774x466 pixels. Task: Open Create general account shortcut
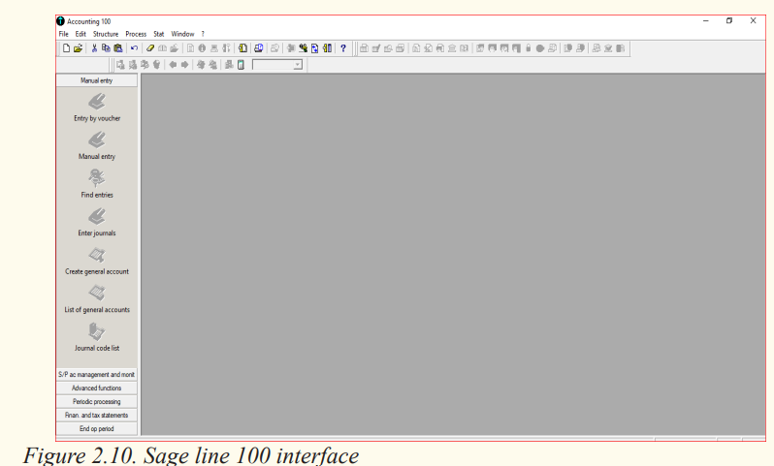pos(97,261)
